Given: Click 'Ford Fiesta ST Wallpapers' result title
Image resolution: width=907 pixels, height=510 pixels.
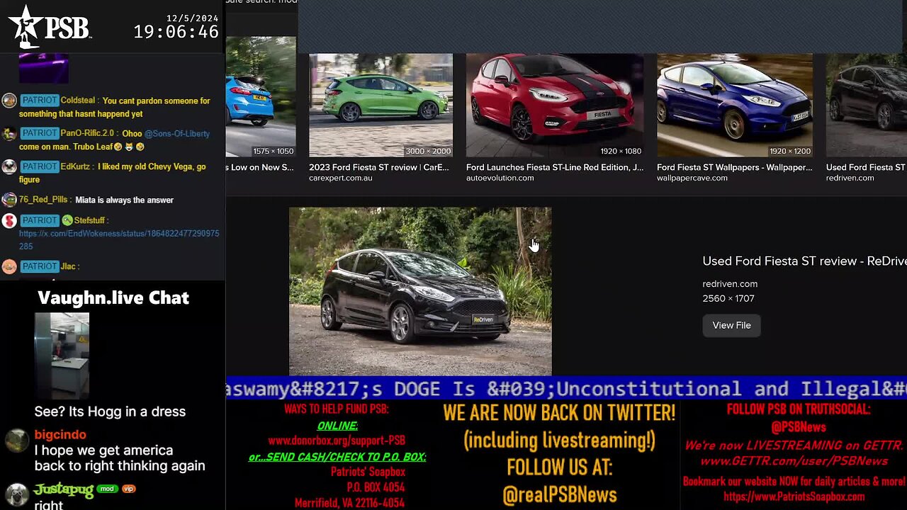Looking at the screenshot, I should tap(734, 167).
